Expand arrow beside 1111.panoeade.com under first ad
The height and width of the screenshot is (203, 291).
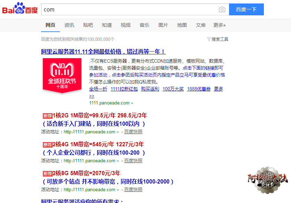(x=132, y=103)
